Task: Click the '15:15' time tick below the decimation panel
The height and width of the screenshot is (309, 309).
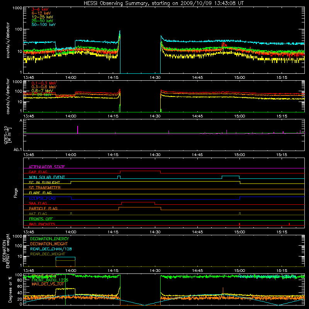Action: pos(282,271)
